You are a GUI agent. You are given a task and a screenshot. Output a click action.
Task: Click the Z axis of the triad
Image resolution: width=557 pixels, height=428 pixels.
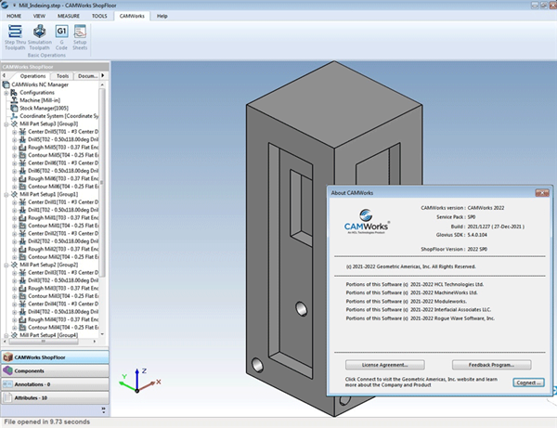[137, 379]
